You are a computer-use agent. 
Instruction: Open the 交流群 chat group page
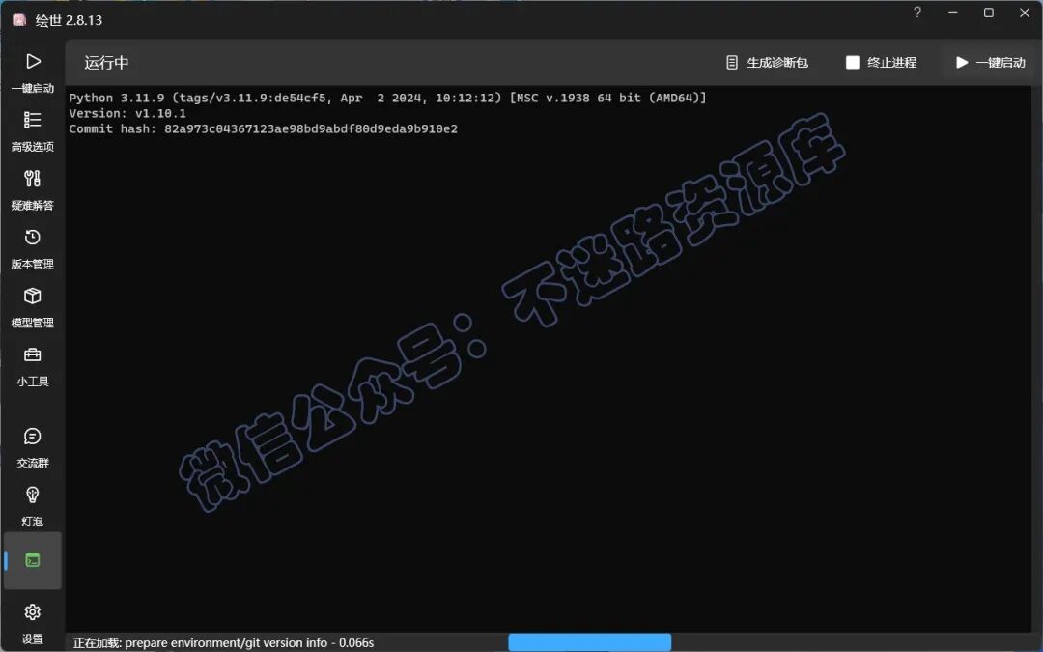tap(33, 447)
